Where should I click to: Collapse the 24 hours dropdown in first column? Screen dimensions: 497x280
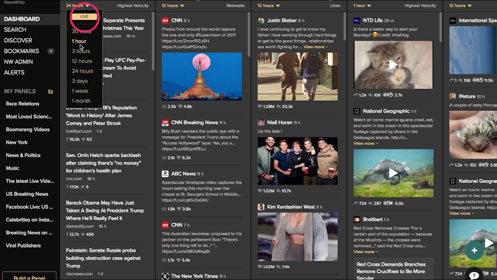78,5
